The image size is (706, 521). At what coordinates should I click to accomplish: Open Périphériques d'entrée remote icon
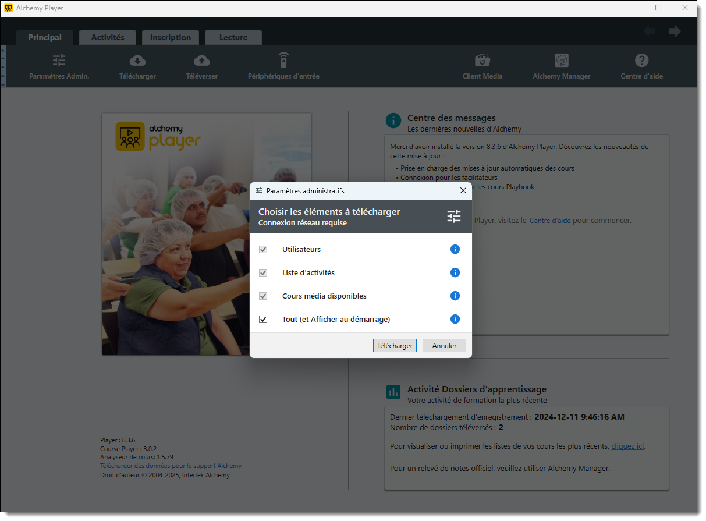click(x=283, y=61)
